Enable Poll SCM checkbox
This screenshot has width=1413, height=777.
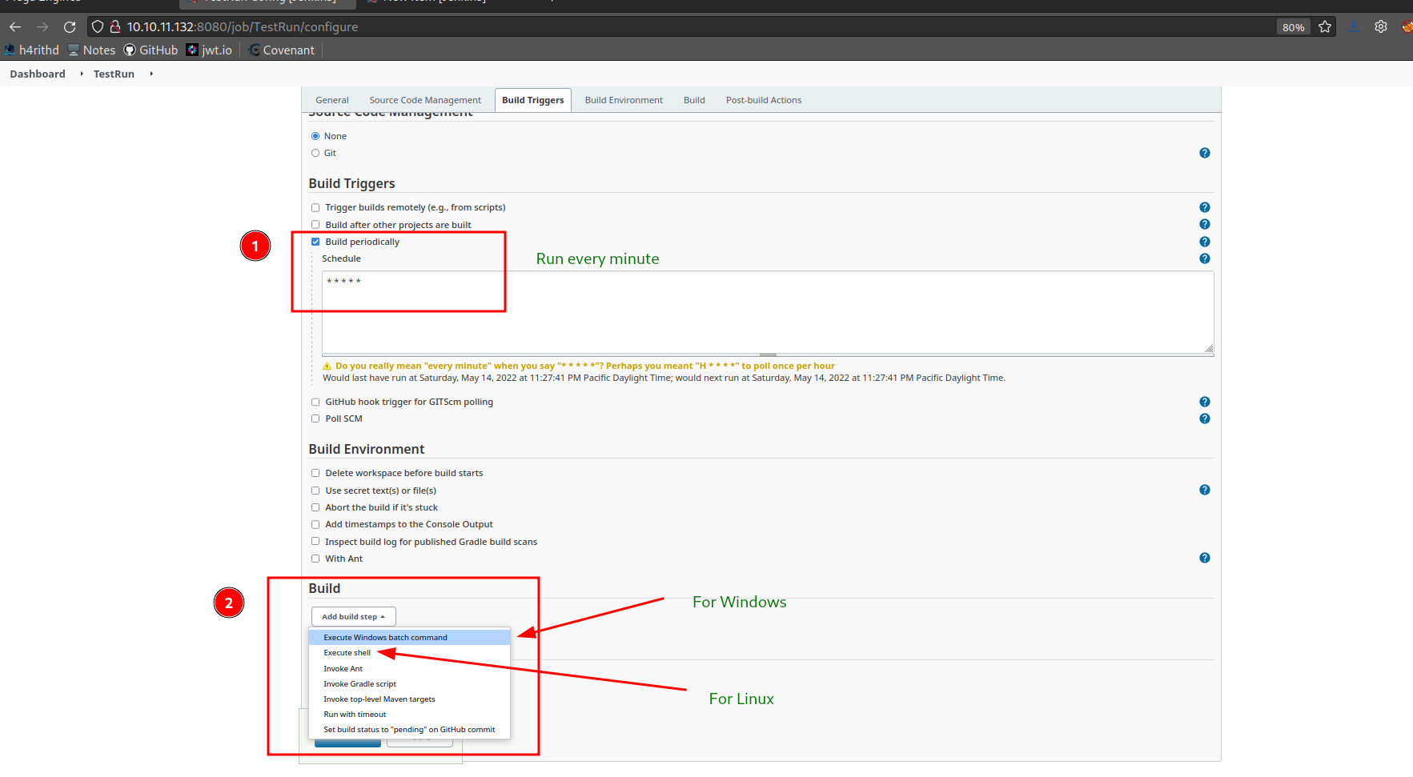click(315, 419)
